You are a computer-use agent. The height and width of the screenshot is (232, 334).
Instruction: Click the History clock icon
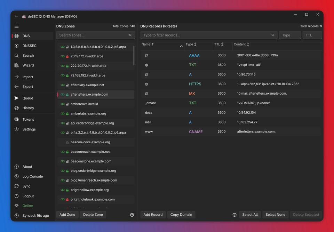pos(16,108)
